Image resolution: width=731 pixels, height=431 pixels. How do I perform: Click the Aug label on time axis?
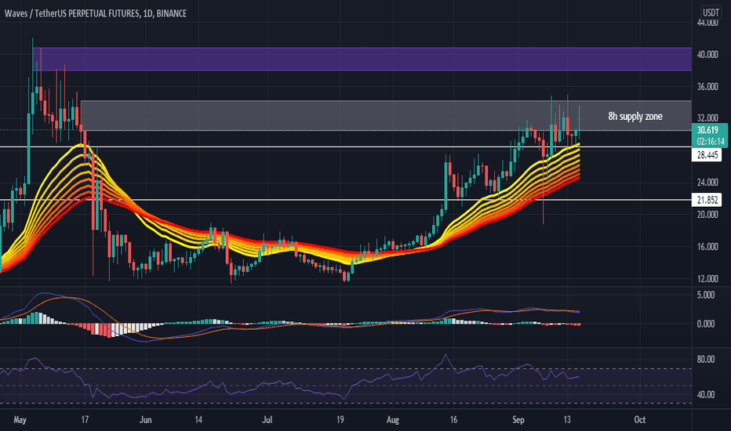[392, 420]
